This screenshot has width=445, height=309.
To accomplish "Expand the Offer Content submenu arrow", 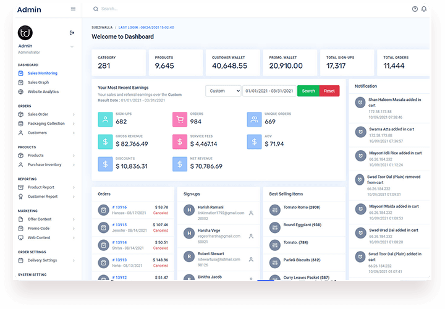I will (x=74, y=219).
